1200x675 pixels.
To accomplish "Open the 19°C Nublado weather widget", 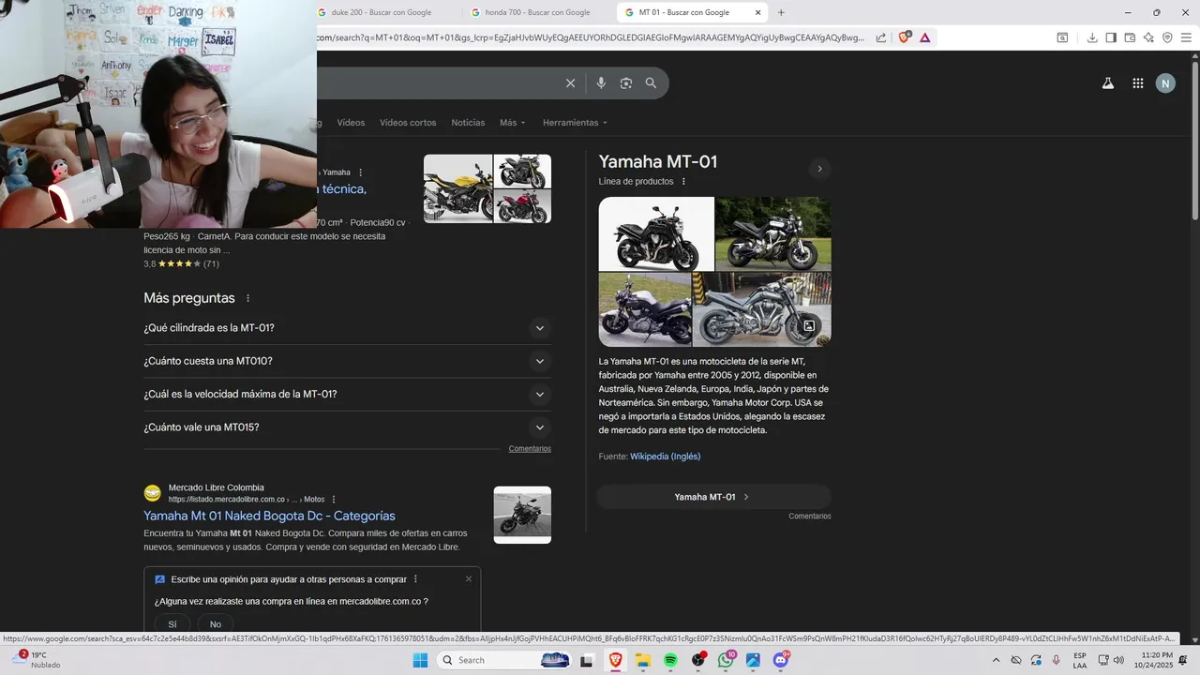I will (37, 660).
